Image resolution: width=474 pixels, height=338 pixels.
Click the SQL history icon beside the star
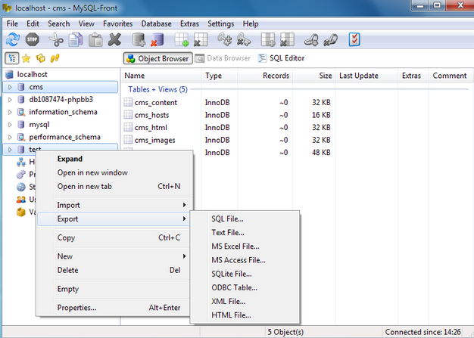point(40,58)
